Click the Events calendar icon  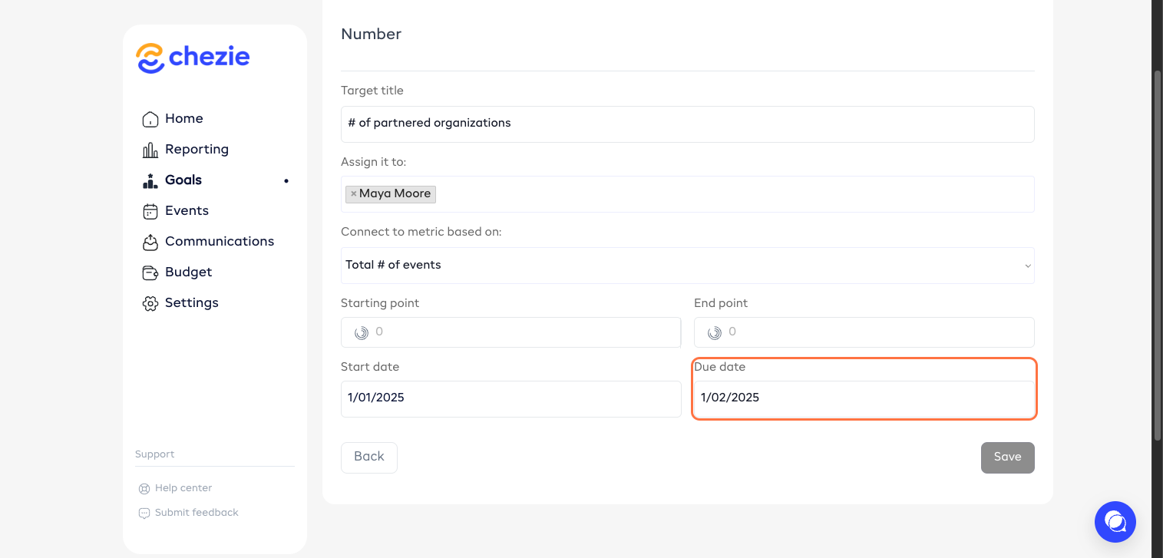[150, 211]
